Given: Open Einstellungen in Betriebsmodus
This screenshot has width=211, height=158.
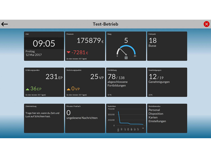Looking at the screenshot, I should tap(157, 121).
